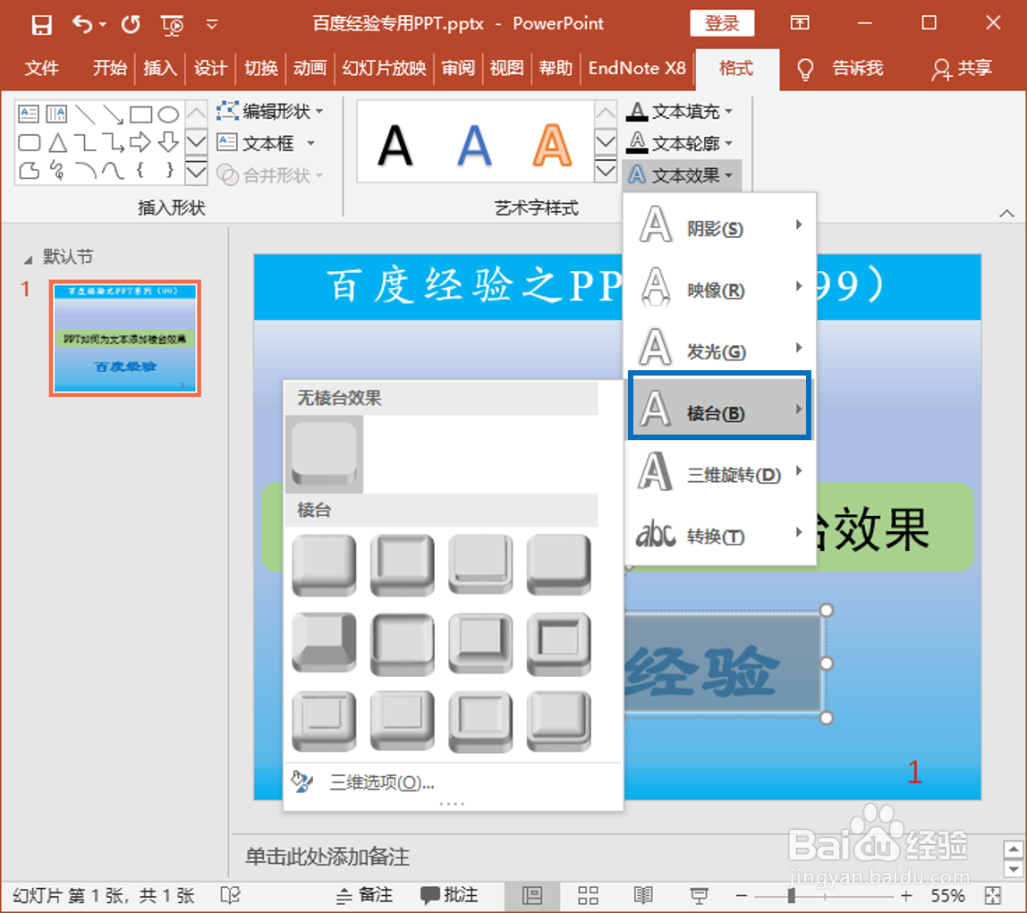Switch to reading view icon

643,895
